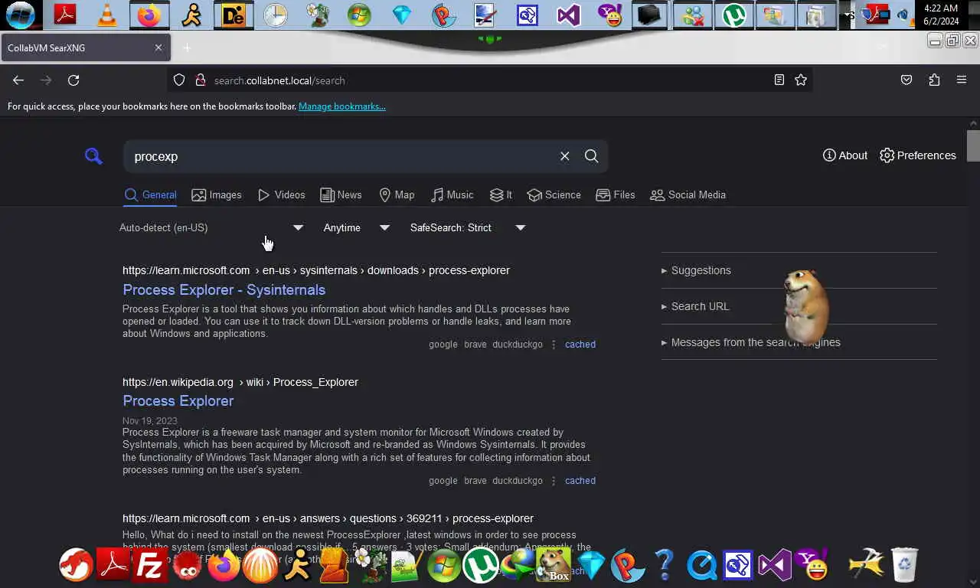The width and height of the screenshot is (980, 588).
Task: Submit search with magnifier button
Action: (592, 156)
